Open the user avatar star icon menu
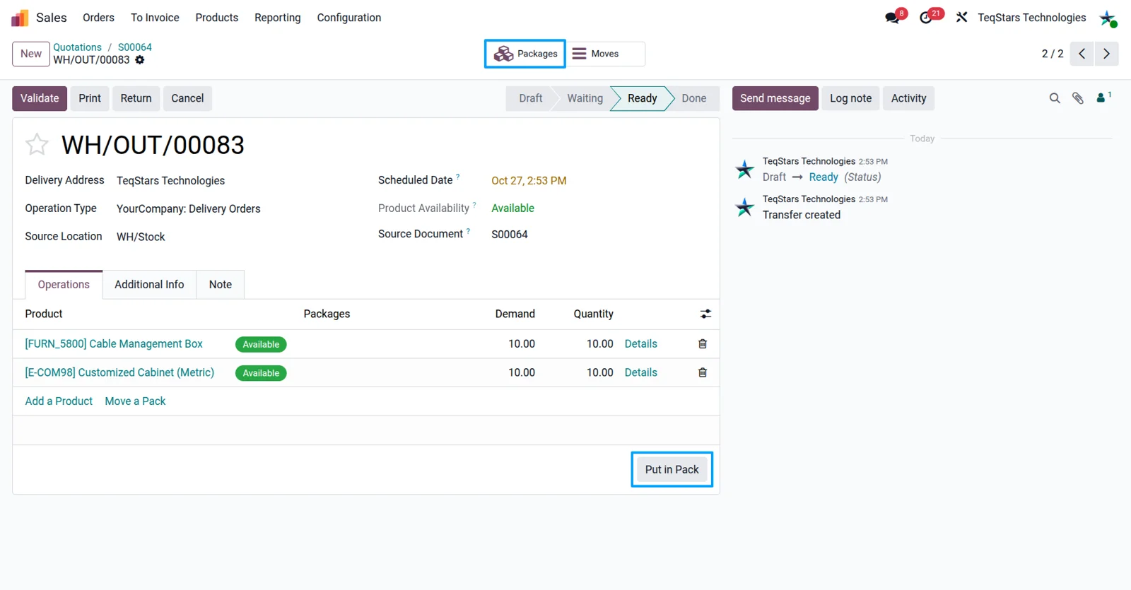Image resolution: width=1131 pixels, height=590 pixels. 1108,18
